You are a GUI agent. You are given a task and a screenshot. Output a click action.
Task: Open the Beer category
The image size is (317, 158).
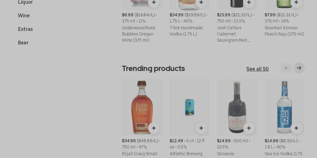click(x=23, y=43)
